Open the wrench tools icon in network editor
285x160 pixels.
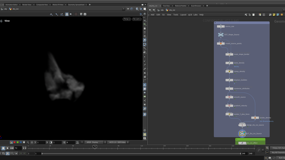(x=245, y=15)
